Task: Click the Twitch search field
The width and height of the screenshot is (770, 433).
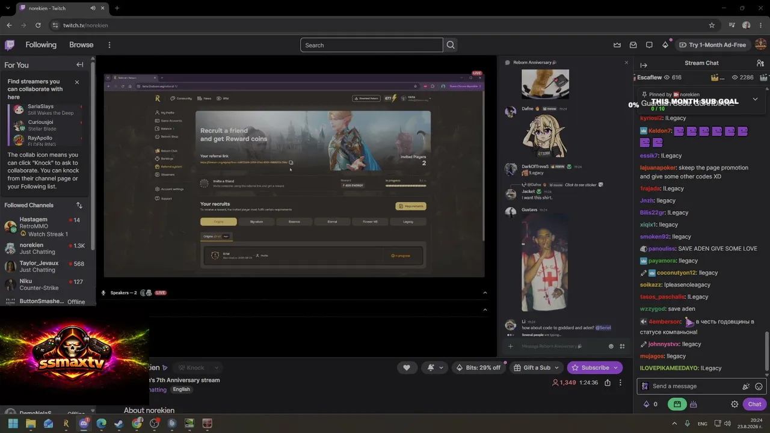Action: (x=371, y=45)
